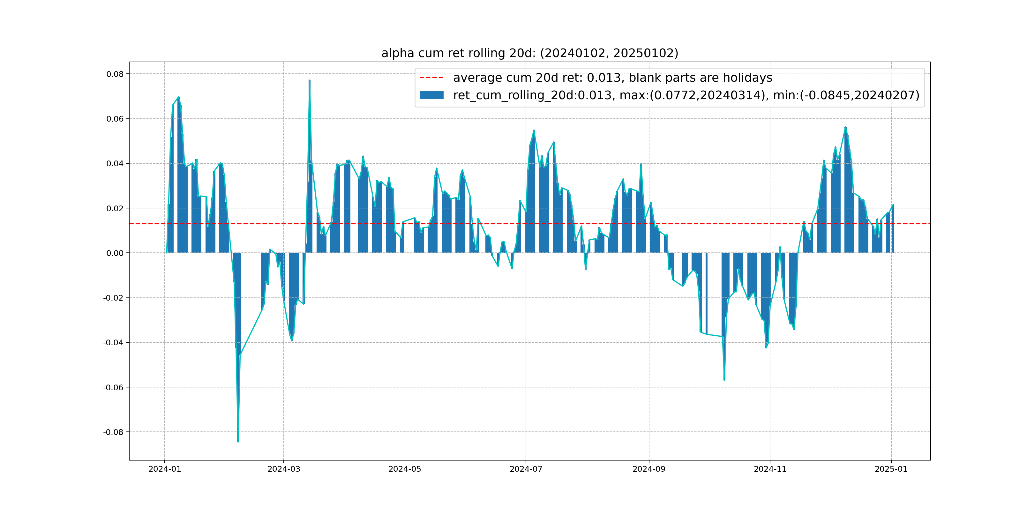Click the 2024-05 x-axis tick label
1034x517 pixels.
405,469
